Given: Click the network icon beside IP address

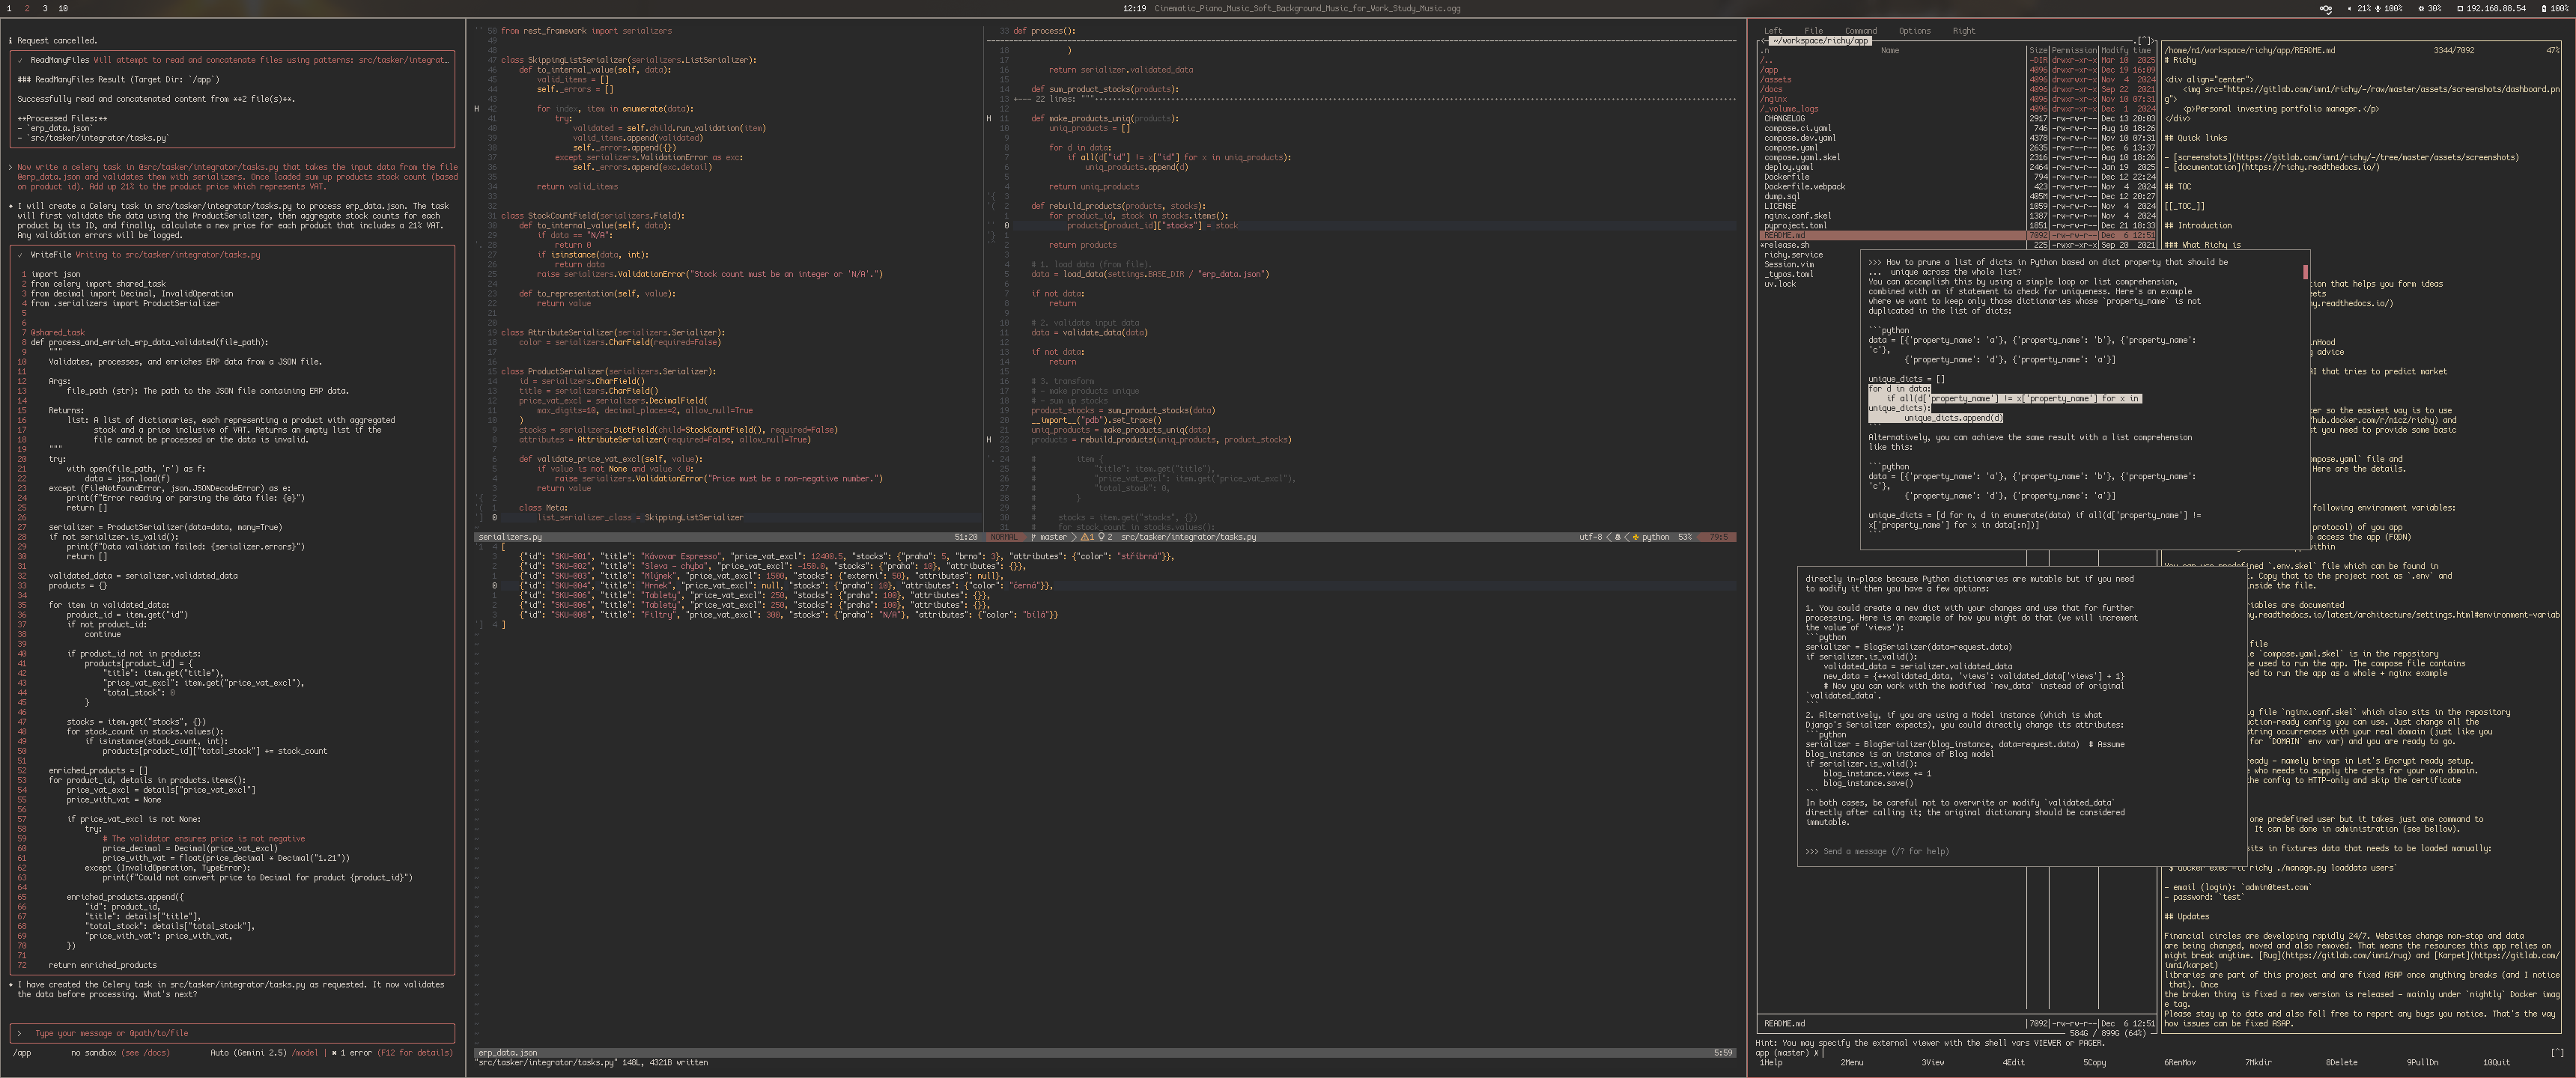Looking at the screenshot, I should [2460, 8].
